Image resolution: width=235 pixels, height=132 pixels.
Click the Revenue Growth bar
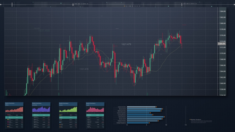[x=144, y=109]
